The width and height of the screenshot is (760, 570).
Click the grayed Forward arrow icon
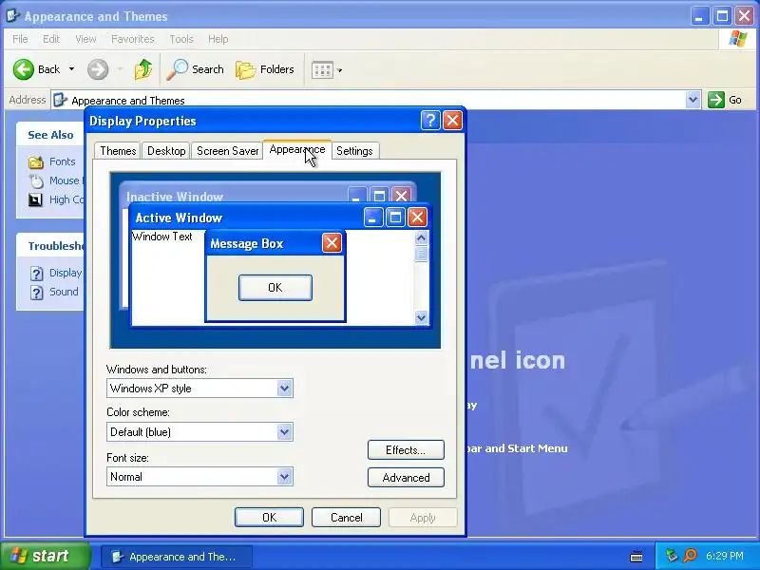pos(98,69)
